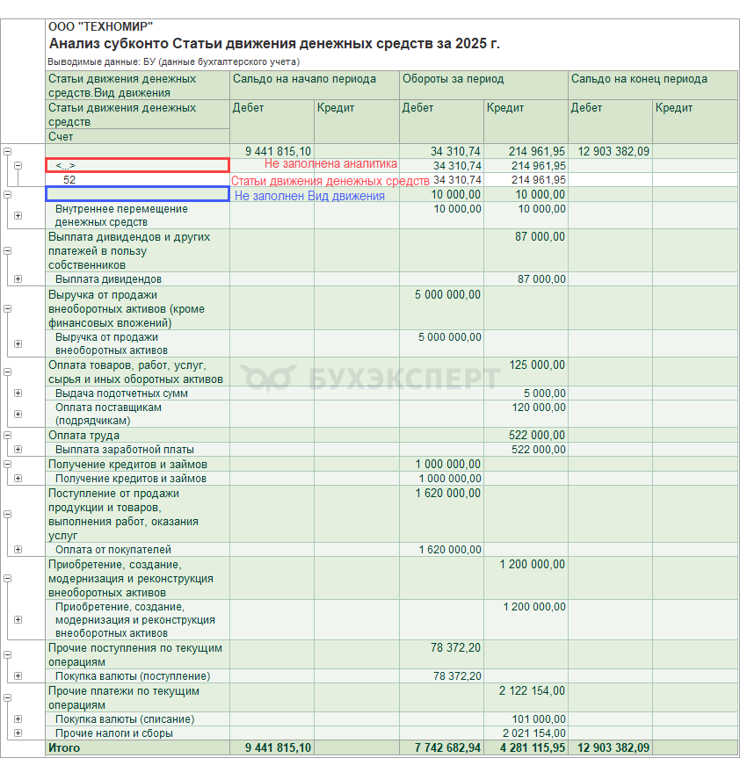Expand child row Выручка от продажи внеоборотных активов

click(x=18, y=343)
